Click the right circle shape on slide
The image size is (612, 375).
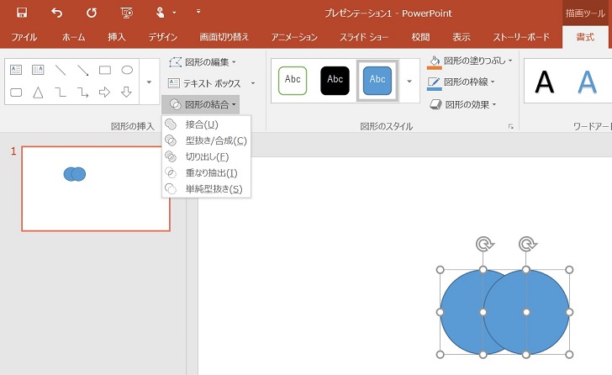pyautogui.click(x=526, y=312)
